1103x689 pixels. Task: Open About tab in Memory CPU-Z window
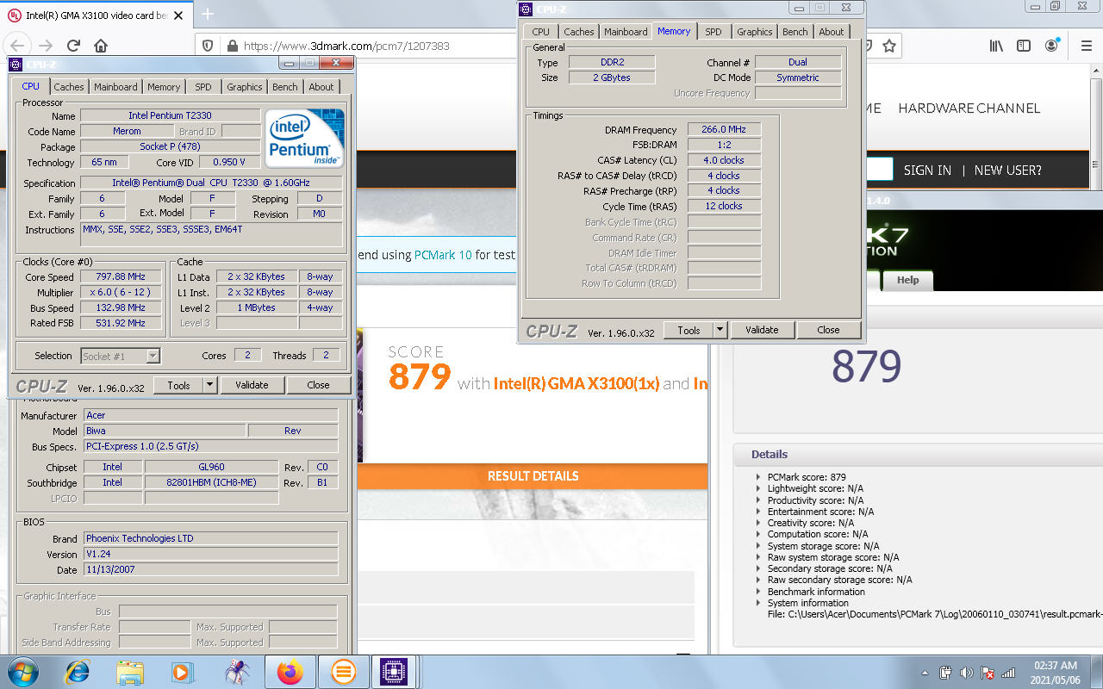(832, 32)
